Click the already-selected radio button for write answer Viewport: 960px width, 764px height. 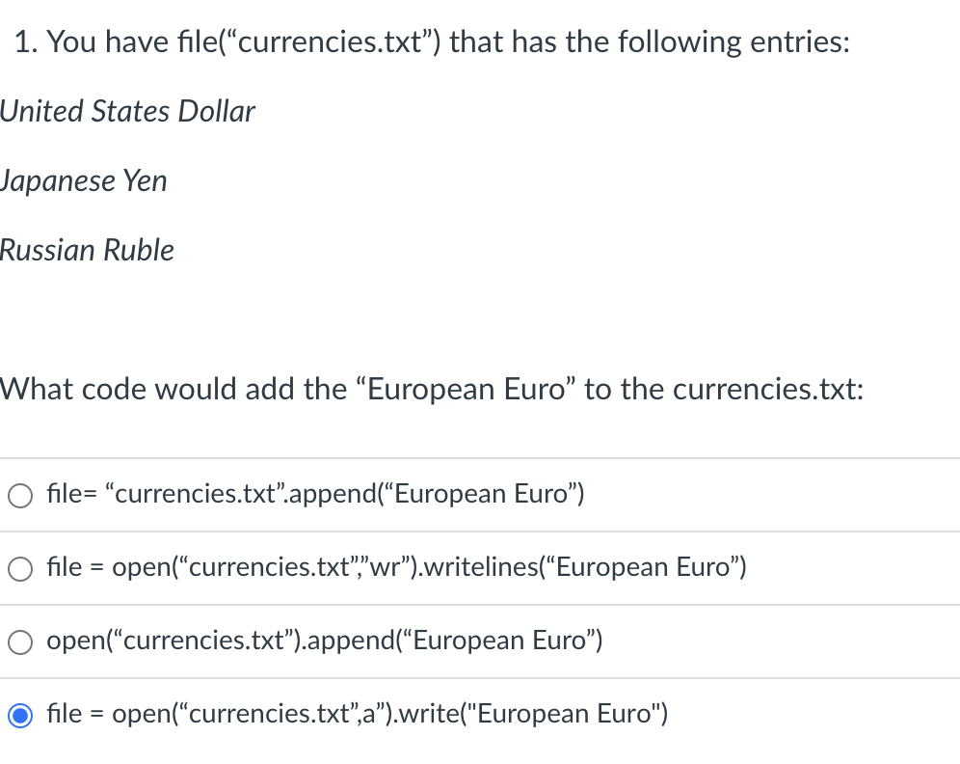pos(19,715)
